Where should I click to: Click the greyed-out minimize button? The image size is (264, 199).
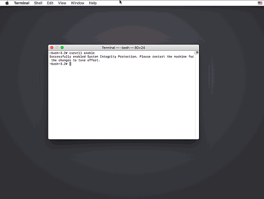pos(57,48)
